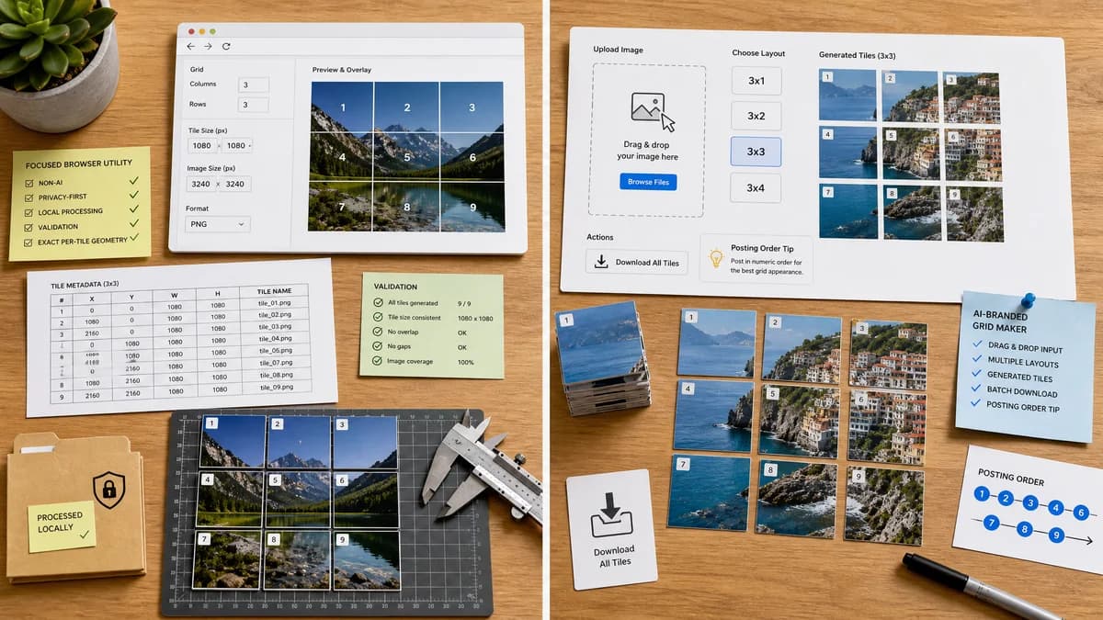Image resolution: width=1103 pixels, height=620 pixels.
Task: Click the green check beside Tile size consistent
Action: pyautogui.click(x=377, y=317)
